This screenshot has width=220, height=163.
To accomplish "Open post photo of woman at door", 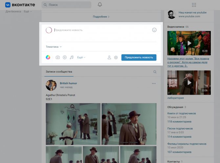I will pyautogui.click(x=73, y=124).
